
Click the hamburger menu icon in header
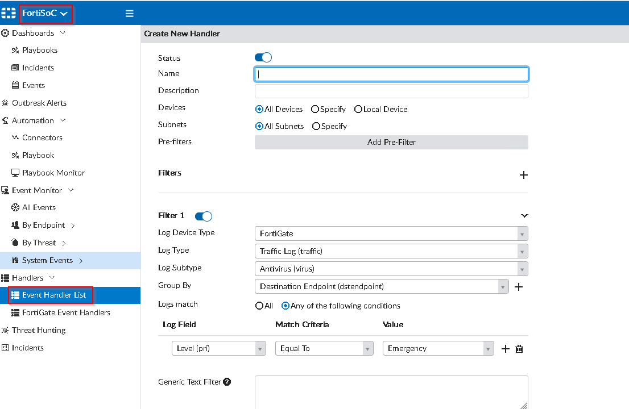click(130, 14)
